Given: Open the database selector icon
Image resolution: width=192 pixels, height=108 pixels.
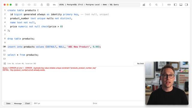Looking at the screenshot, I should [48, 5].
